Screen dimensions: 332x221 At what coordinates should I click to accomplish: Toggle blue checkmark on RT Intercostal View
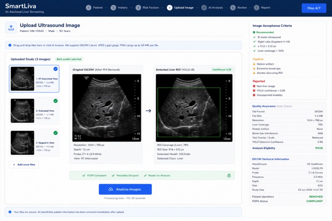coord(55,69)
